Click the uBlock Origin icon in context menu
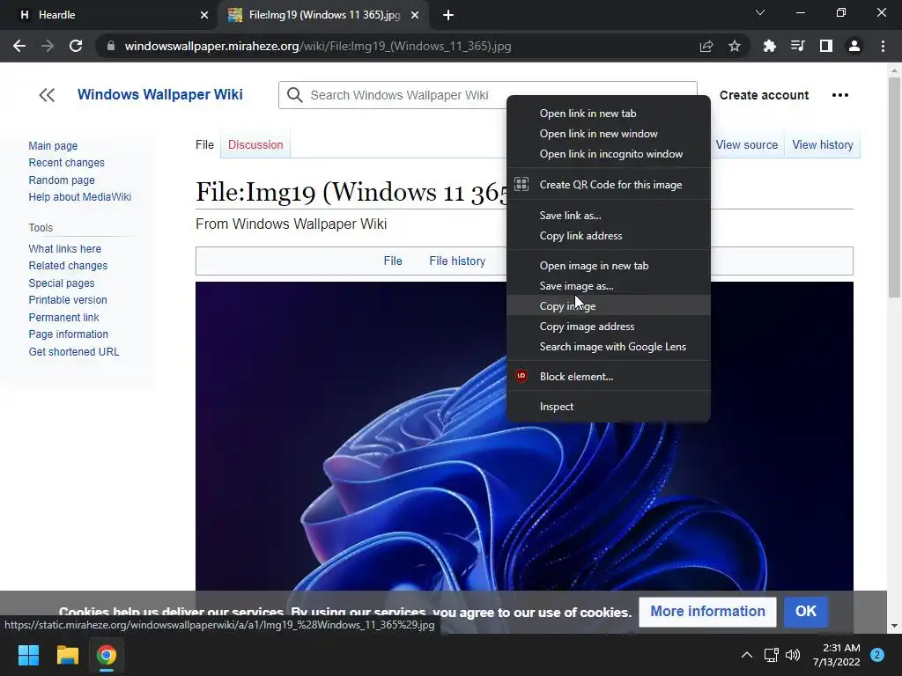 point(521,376)
